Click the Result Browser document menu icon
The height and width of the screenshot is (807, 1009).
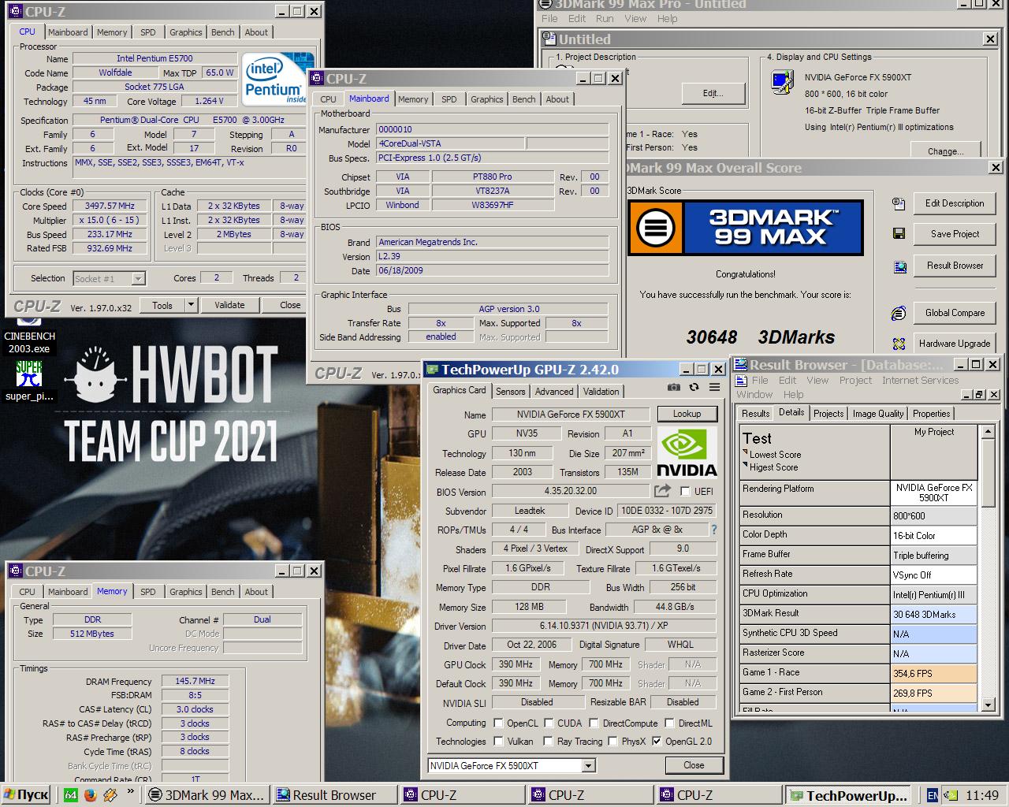742,380
